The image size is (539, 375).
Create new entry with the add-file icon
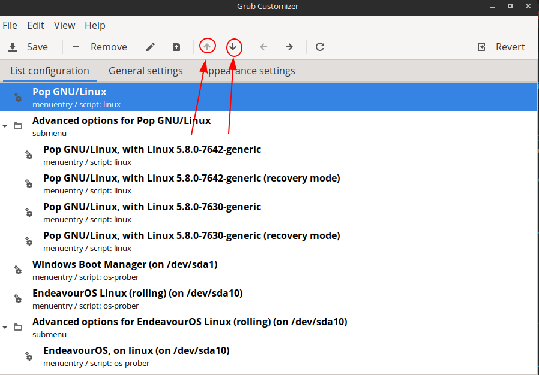click(176, 47)
